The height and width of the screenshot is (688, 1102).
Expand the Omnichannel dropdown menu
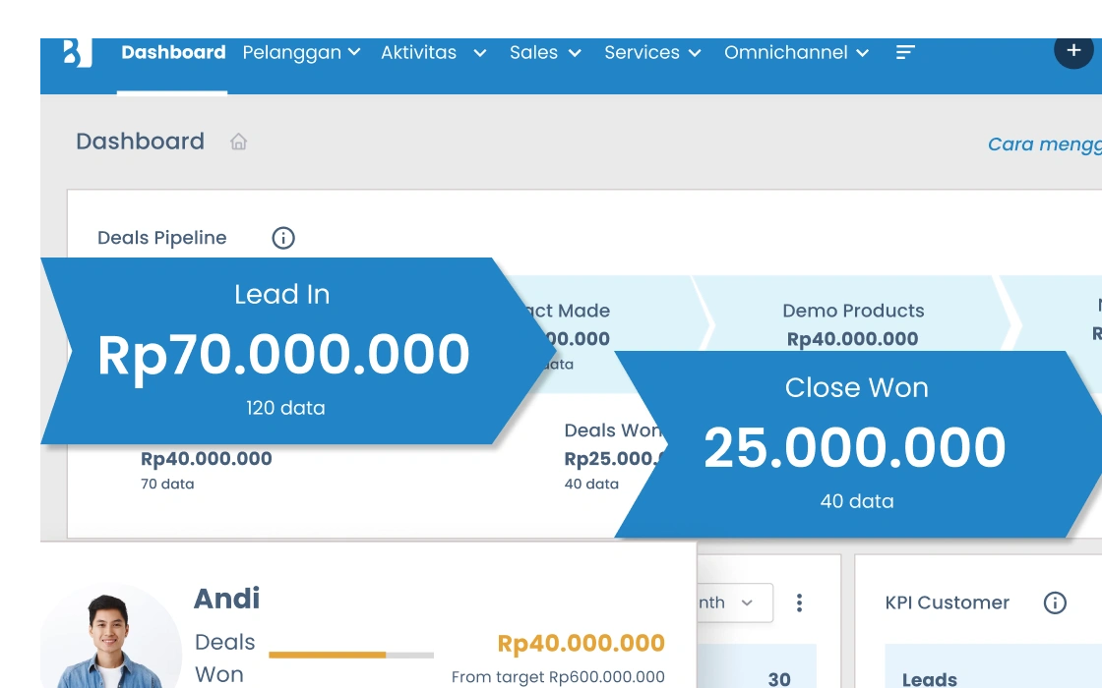tap(797, 53)
